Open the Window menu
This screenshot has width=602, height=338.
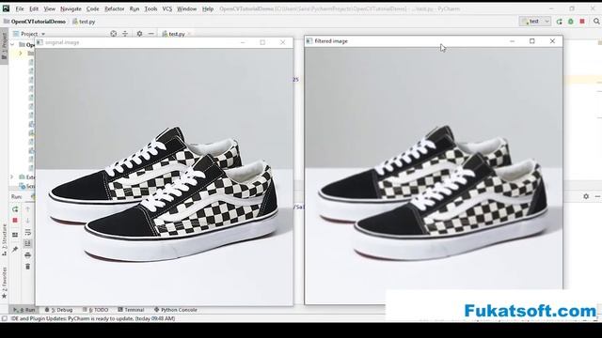click(186, 8)
